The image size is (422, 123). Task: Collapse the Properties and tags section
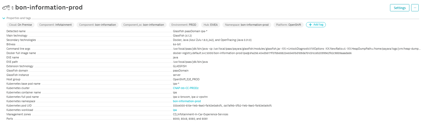click(x=4, y=18)
